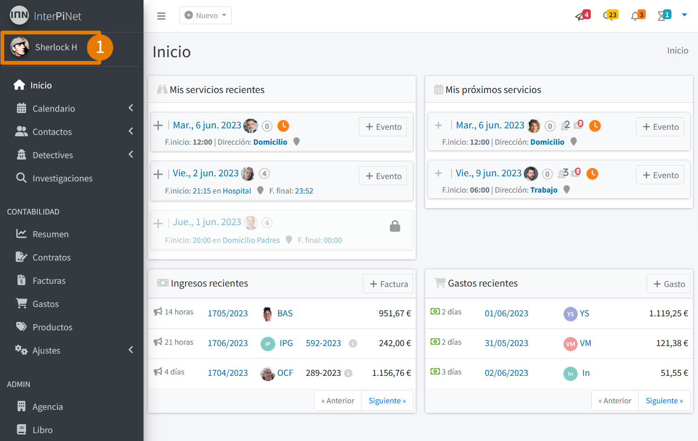The width and height of the screenshot is (698, 441).
Task: Click megaphone icon on 14 horas row
Action: (x=158, y=312)
